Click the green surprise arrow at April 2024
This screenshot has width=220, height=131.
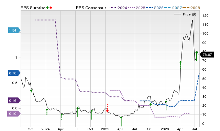point(62,117)
